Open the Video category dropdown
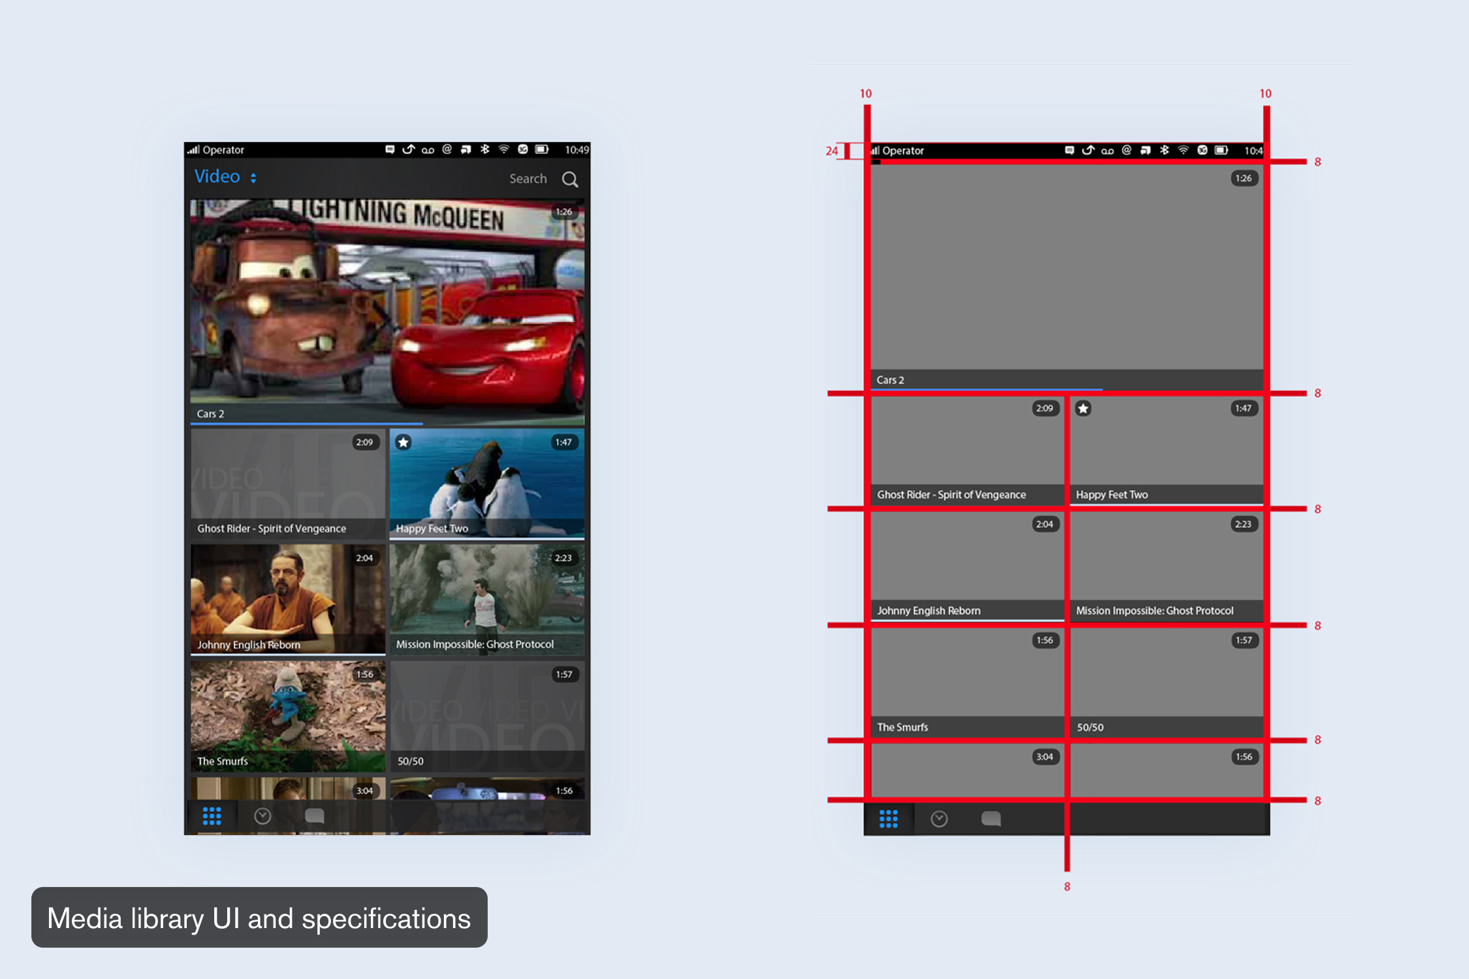The height and width of the screenshot is (979, 1469). [x=225, y=177]
